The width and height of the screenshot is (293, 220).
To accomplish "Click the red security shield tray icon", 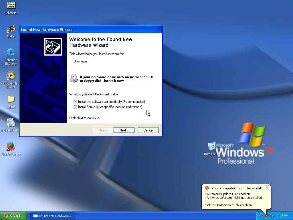I will [x=266, y=216].
